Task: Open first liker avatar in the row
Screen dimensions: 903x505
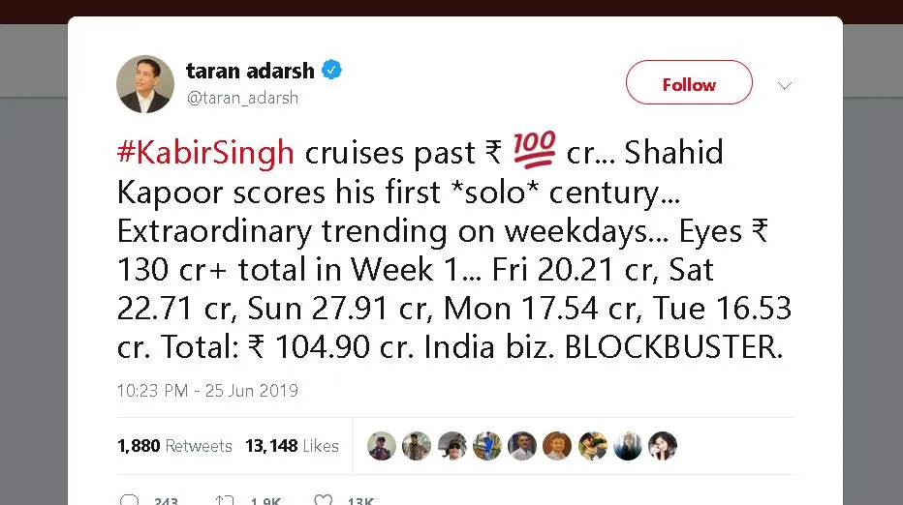Action: [382, 446]
